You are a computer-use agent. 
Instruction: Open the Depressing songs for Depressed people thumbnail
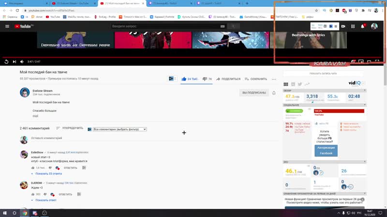(75, 40)
